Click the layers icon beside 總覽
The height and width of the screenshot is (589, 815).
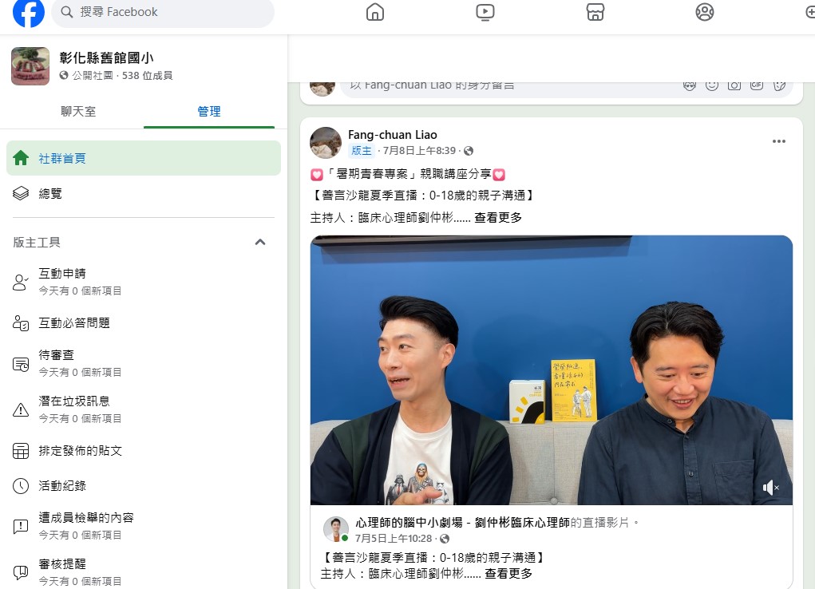21,193
